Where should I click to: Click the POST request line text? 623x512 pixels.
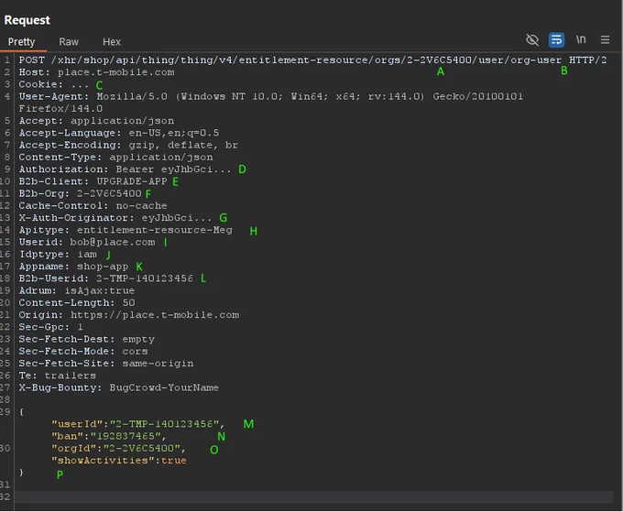tap(312, 60)
